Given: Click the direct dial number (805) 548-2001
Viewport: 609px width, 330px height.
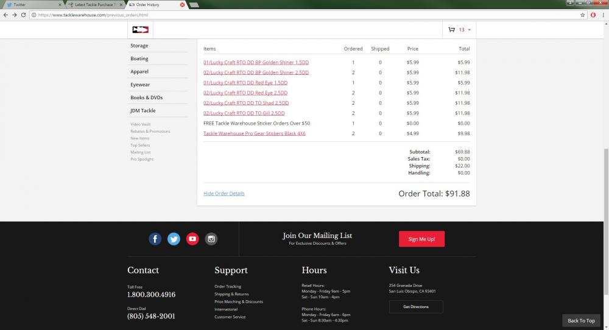Looking at the screenshot, I should pyautogui.click(x=151, y=316).
